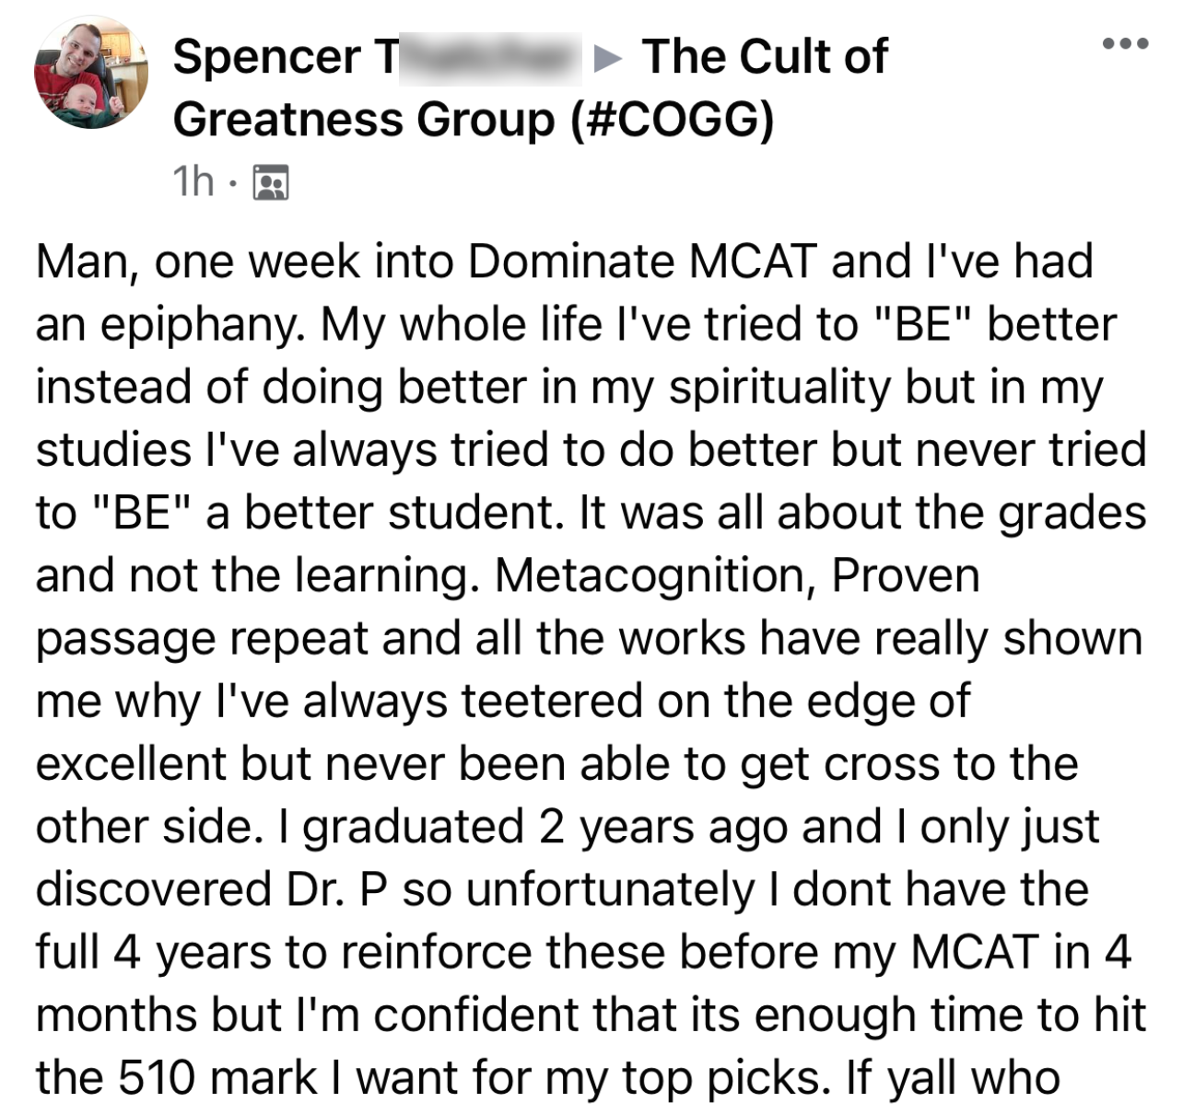Image resolution: width=1183 pixels, height=1114 pixels.
Task: Open The Cult of Greatness Group page
Action: point(765,57)
